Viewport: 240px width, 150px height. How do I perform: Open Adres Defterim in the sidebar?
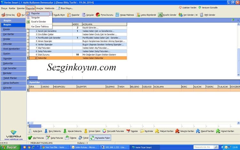pos(13,83)
